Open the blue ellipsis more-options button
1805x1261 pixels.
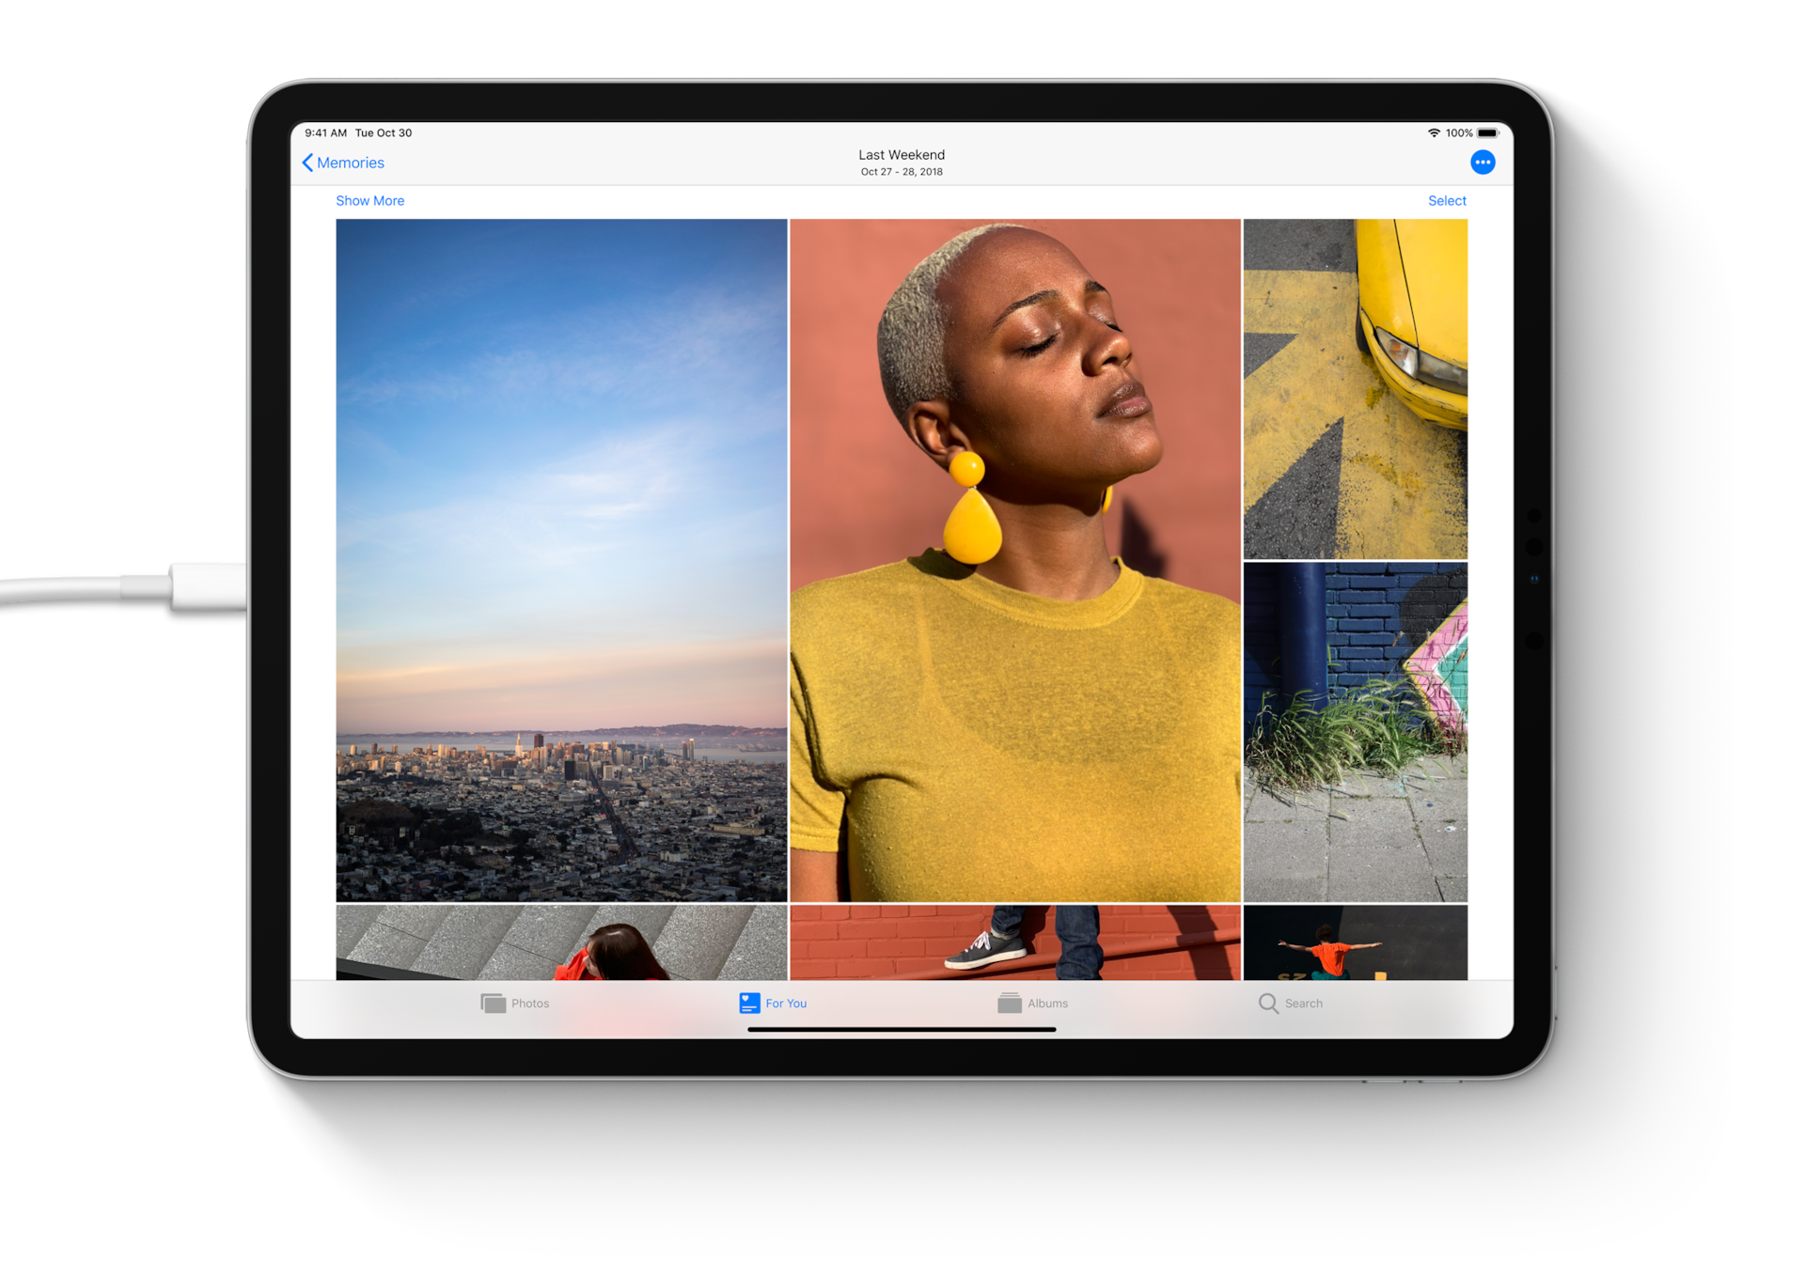pyautogui.click(x=1483, y=163)
